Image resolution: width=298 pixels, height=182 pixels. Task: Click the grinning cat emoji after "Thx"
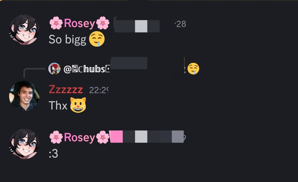pyautogui.click(x=78, y=105)
